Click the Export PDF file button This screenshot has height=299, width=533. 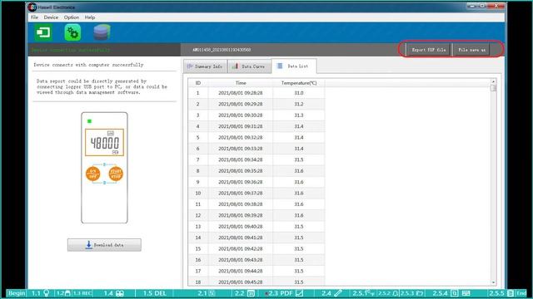[x=428, y=50]
